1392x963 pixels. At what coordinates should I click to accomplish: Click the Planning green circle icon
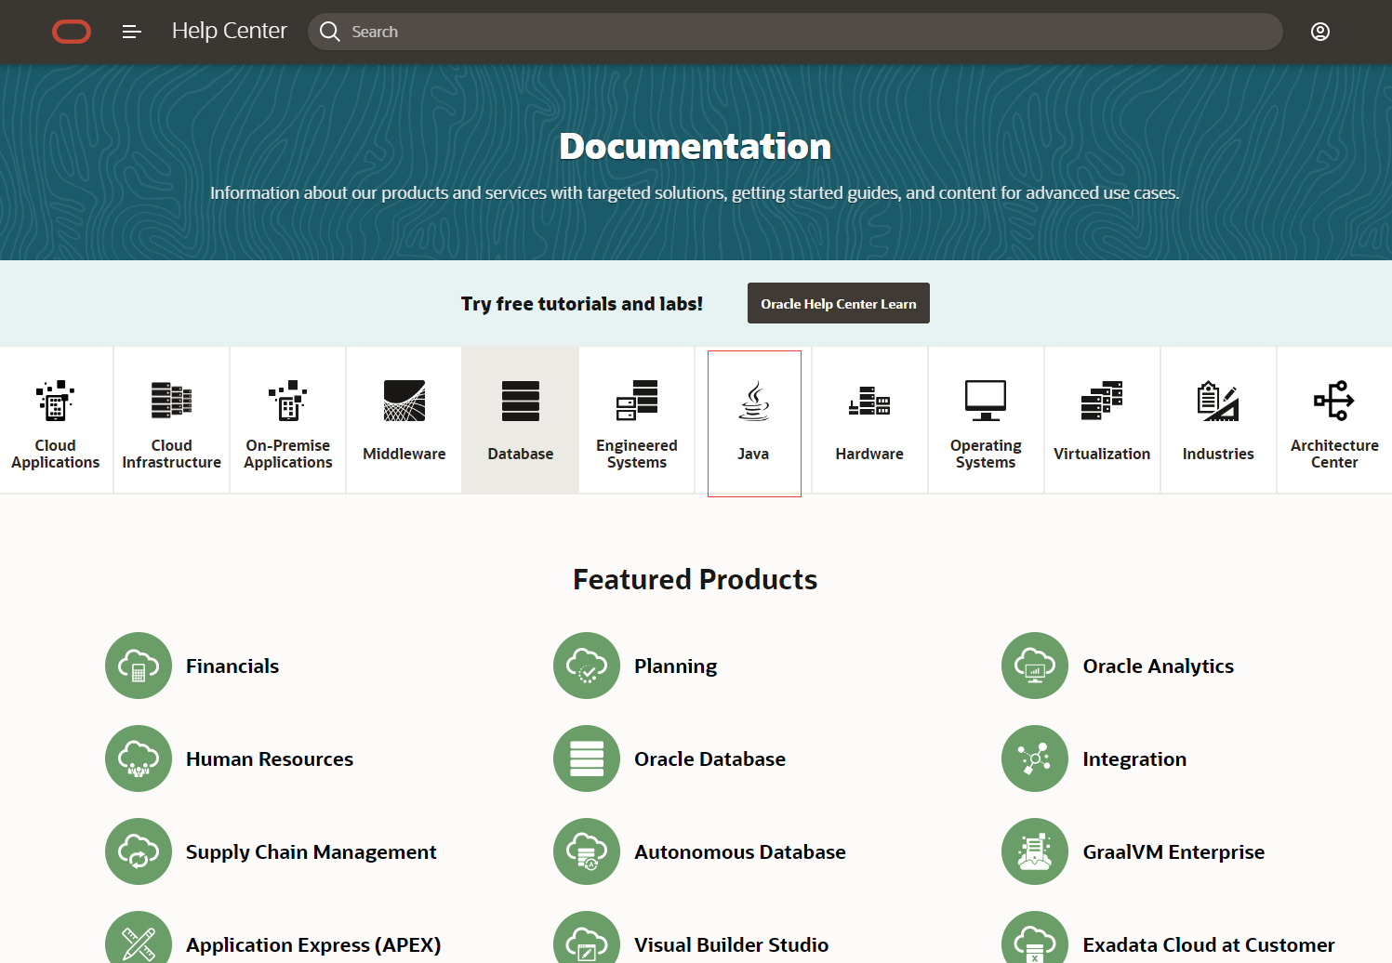(587, 666)
